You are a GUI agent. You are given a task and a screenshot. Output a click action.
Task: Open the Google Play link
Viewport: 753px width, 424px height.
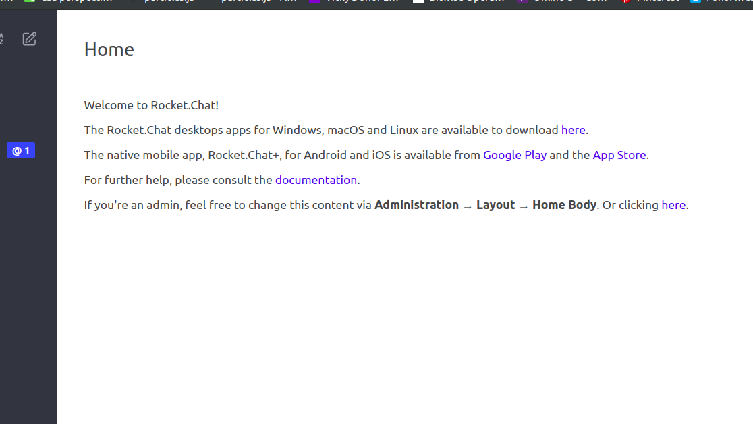pyautogui.click(x=514, y=155)
